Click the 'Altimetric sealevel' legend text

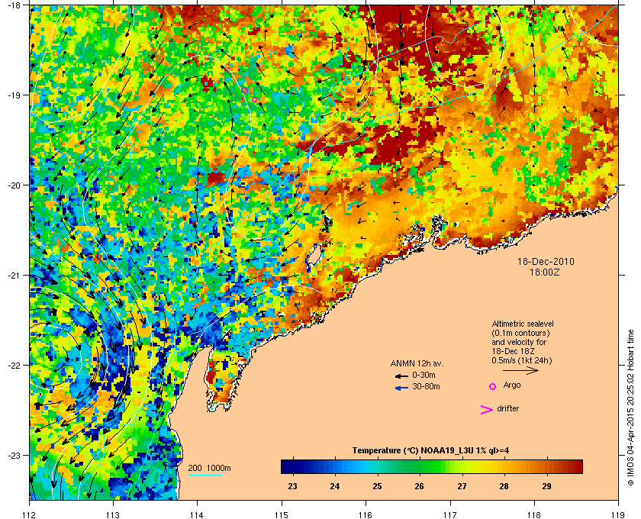[523, 324]
